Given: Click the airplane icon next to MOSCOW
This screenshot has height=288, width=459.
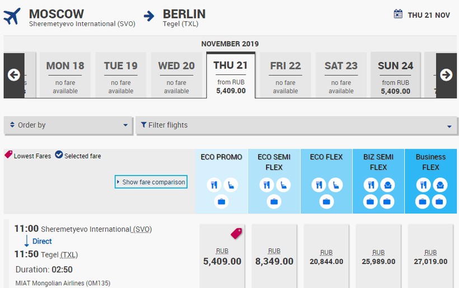Looking at the screenshot, I should 12,16.
